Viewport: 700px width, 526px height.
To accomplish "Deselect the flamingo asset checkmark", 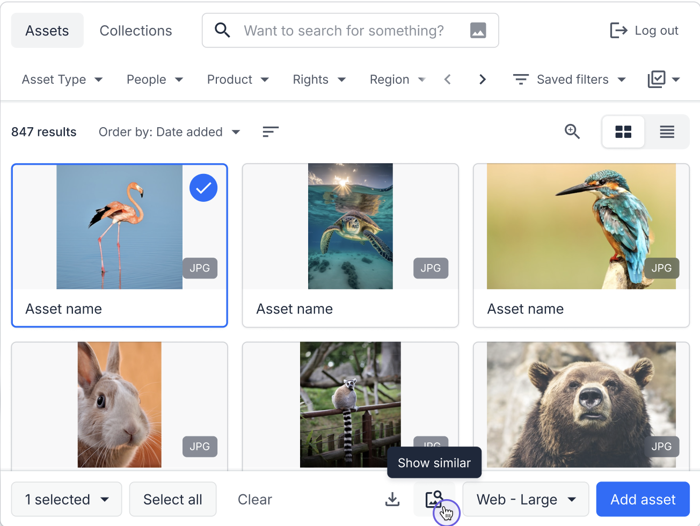I will (x=203, y=188).
